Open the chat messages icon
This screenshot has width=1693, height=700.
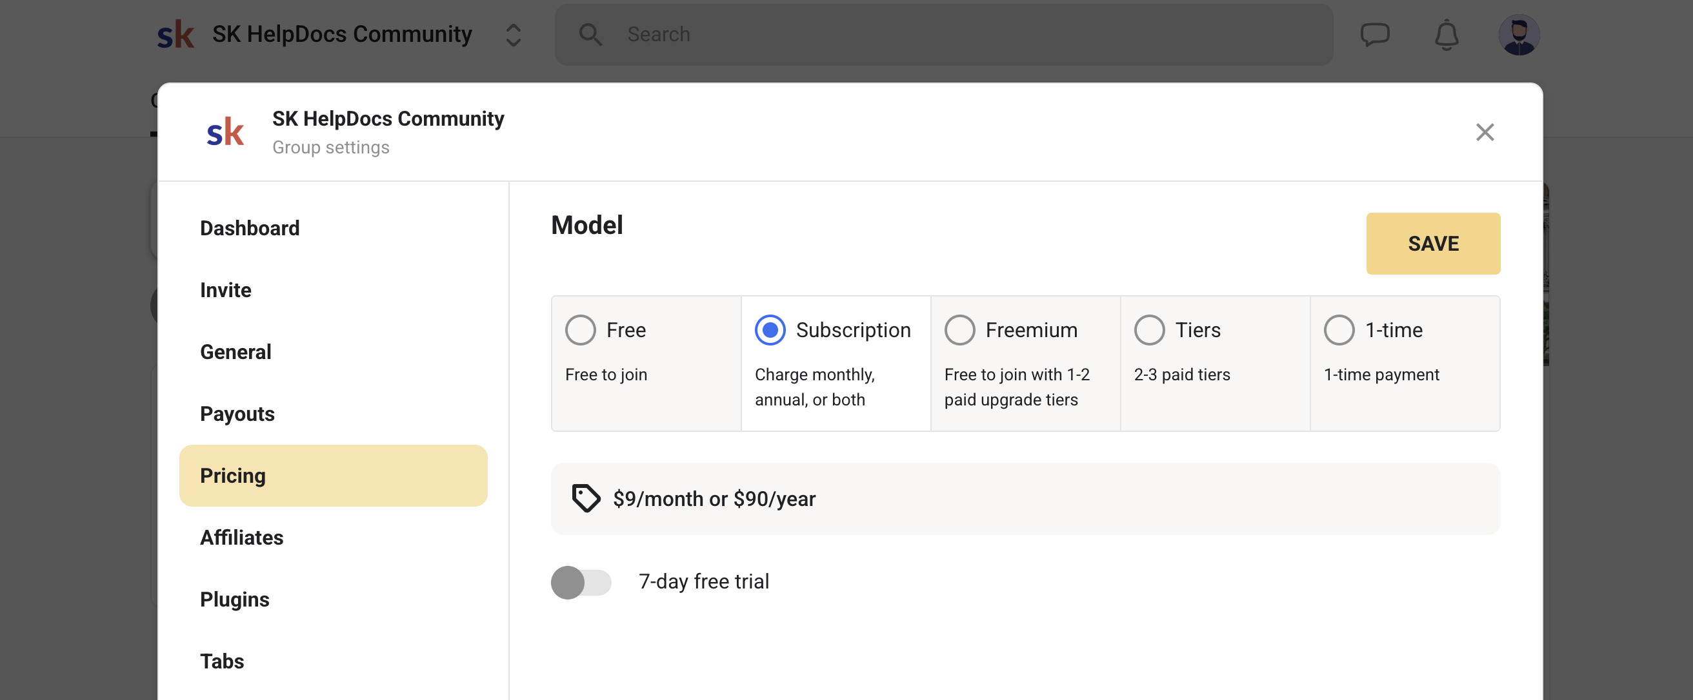tap(1374, 34)
